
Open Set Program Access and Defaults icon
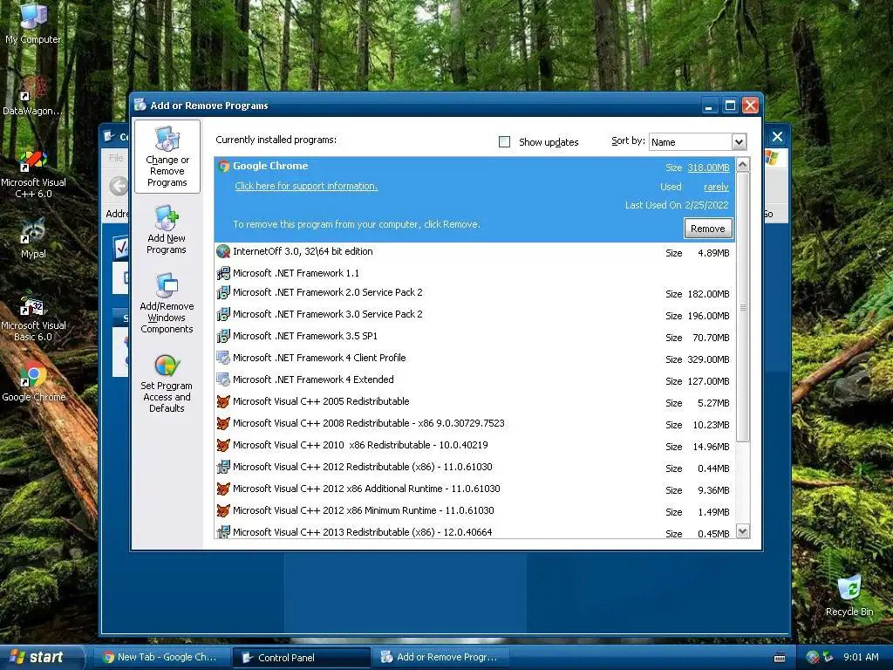click(x=167, y=383)
